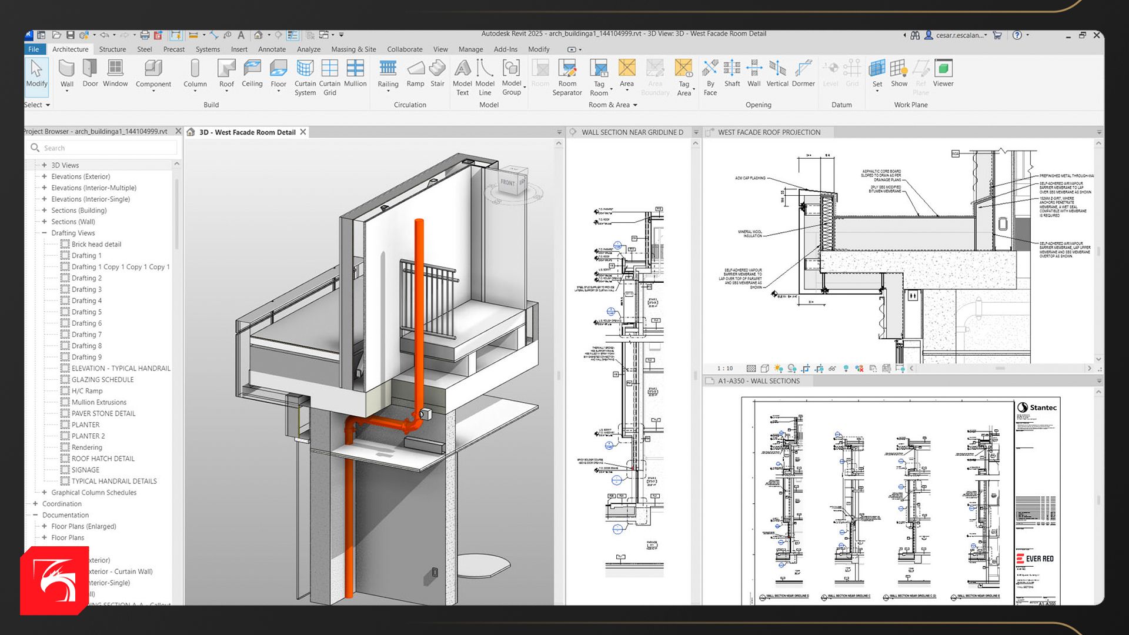Activate the Text tool in quick access bar
The image size is (1129, 635).
click(x=241, y=35)
